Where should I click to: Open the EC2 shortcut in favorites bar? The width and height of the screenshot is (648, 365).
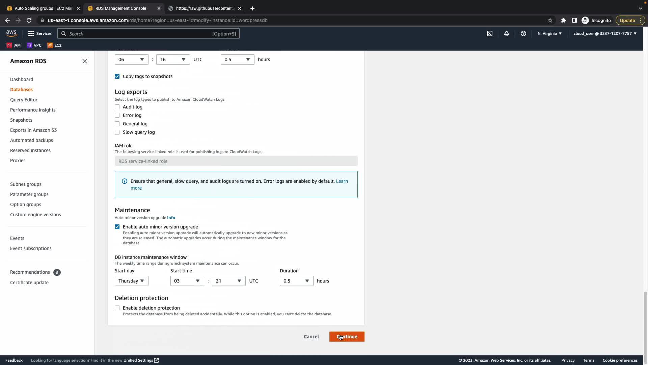(x=54, y=45)
